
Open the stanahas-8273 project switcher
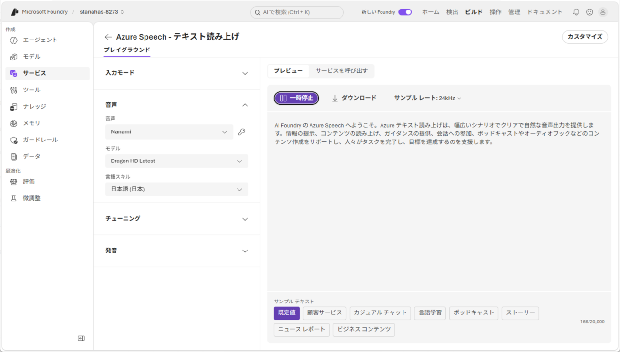click(x=102, y=12)
